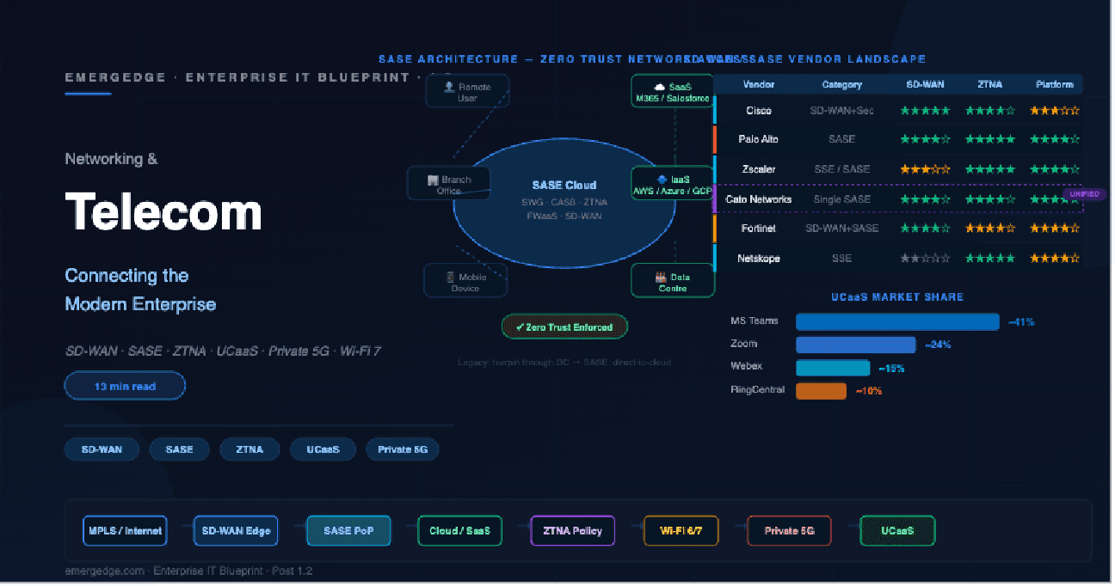Image resolution: width=1115 pixels, height=586 pixels.
Task: Select the SD-WAN topic tag pill
Action: pyautogui.click(x=102, y=449)
